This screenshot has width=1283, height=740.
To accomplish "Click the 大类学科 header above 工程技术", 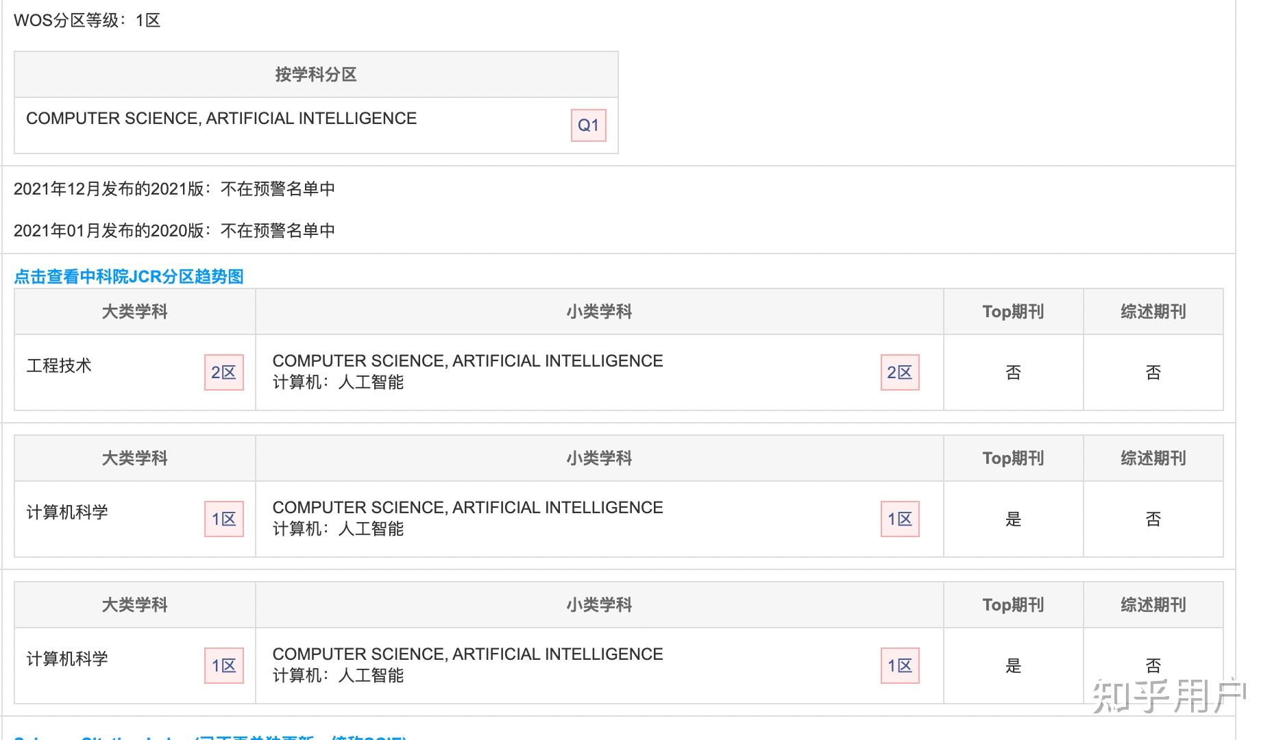I will tap(135, 312).
